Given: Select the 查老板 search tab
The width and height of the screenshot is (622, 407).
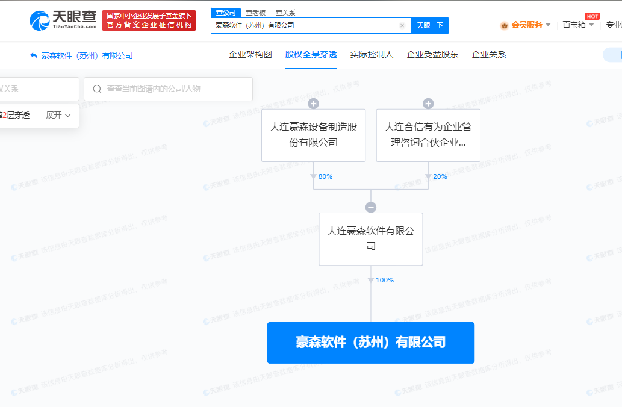Looking at the screenshot, I should [x=255, y=13].
